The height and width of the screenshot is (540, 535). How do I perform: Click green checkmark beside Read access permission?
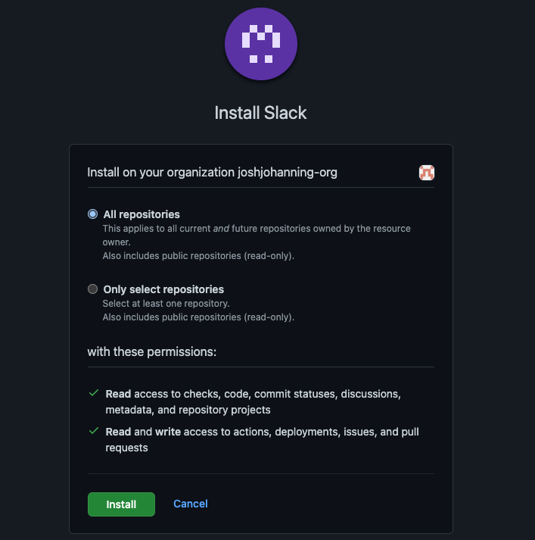pos(94,394)
